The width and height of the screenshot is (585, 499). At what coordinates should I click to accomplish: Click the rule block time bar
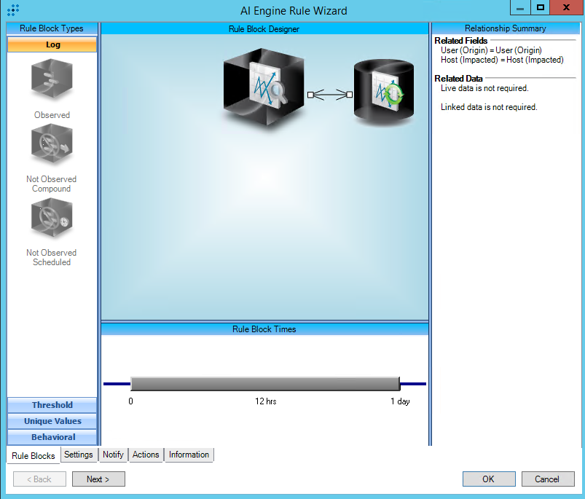[265, 384]
